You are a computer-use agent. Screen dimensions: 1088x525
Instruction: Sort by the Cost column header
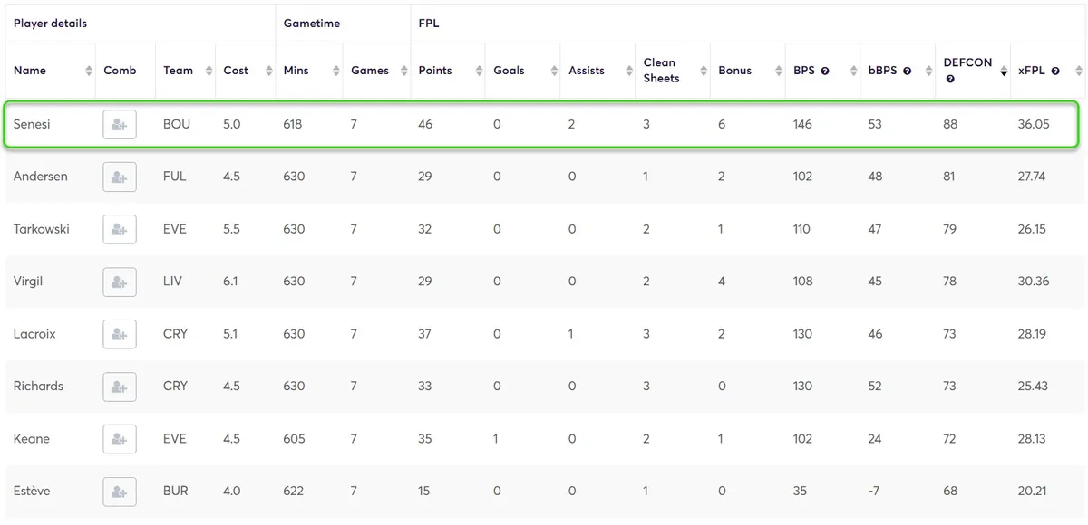point(236,71)
